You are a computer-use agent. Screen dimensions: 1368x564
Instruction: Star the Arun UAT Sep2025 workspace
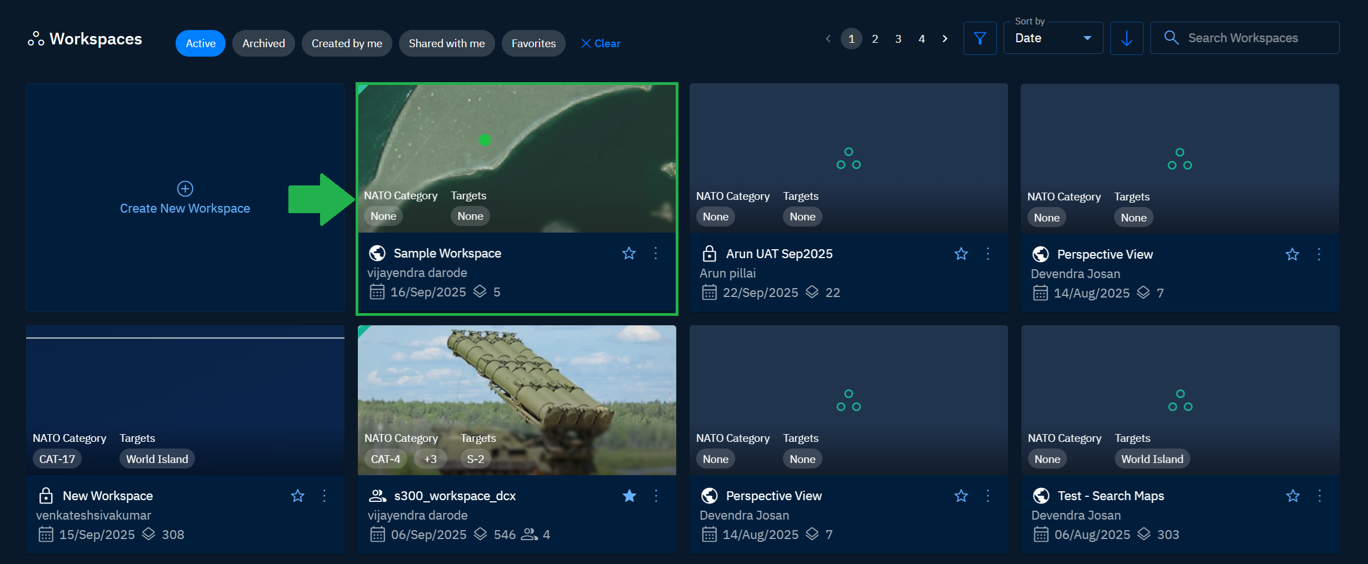tap(961, 254)
